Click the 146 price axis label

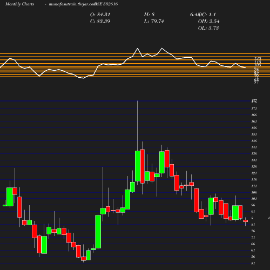pos(254,141)
